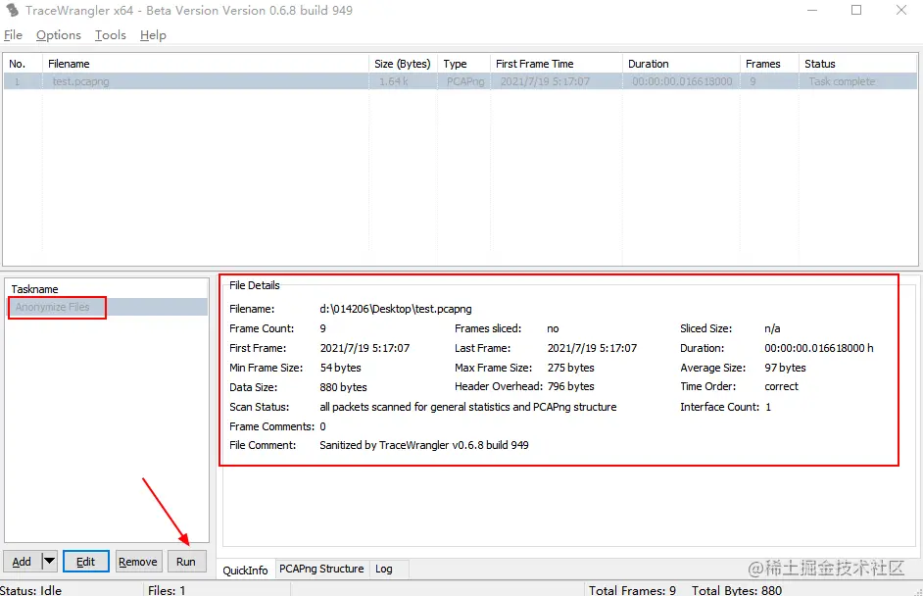Image resolution: width=923 pixels, height=596 pixels.
Task: Click the PCAPng type cell
Action: (x=465, y=81)
